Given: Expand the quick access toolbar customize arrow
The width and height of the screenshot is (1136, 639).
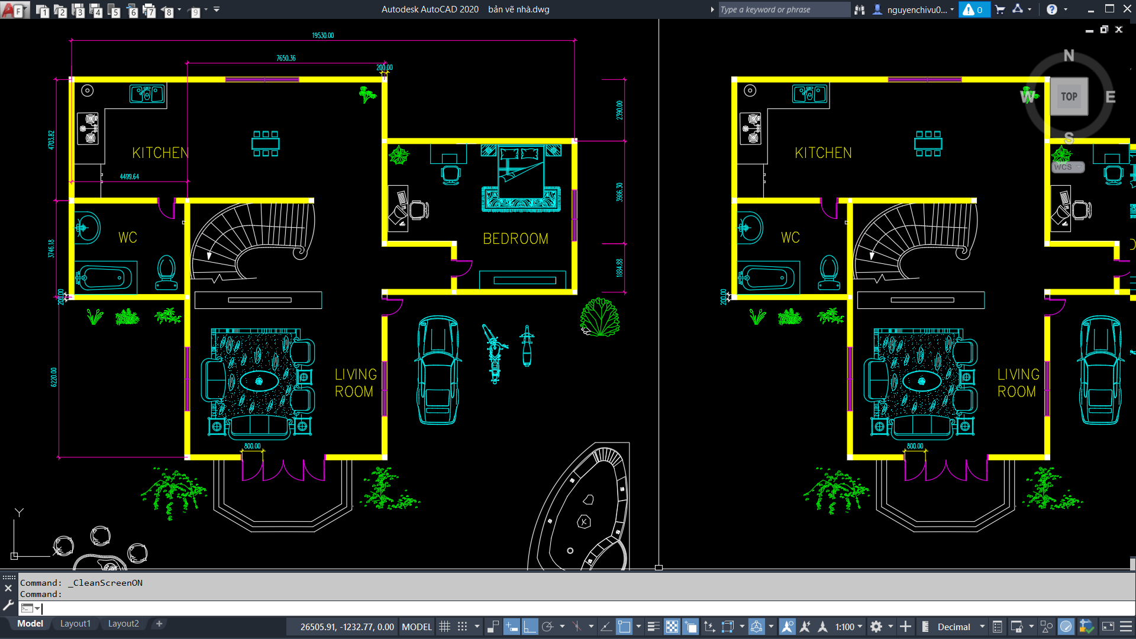Looking at the screenshot, I should [x=217, y=9].
